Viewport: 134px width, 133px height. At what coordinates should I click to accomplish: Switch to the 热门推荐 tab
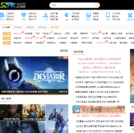pos(6,27)
